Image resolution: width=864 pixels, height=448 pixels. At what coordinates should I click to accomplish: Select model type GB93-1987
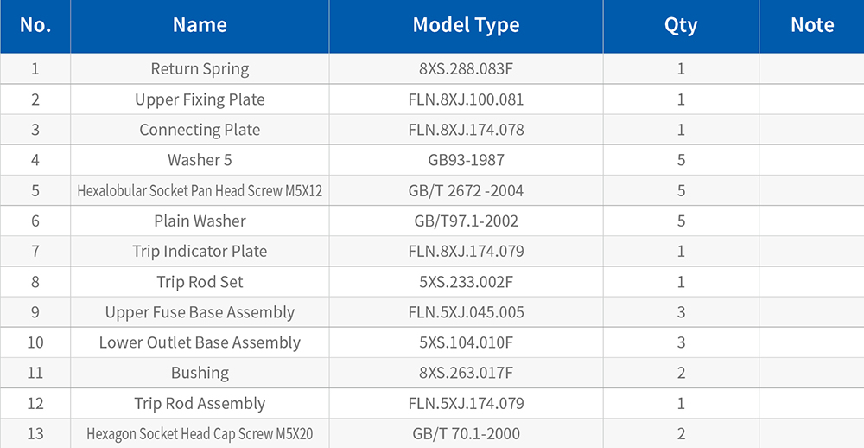(x=466, y=160)
